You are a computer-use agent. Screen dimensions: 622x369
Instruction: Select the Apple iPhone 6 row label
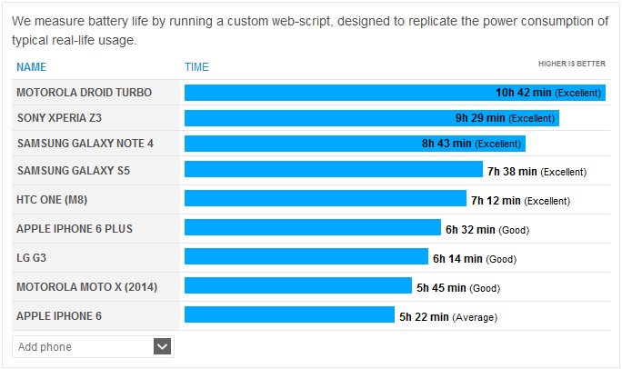(x=58, y=316)
